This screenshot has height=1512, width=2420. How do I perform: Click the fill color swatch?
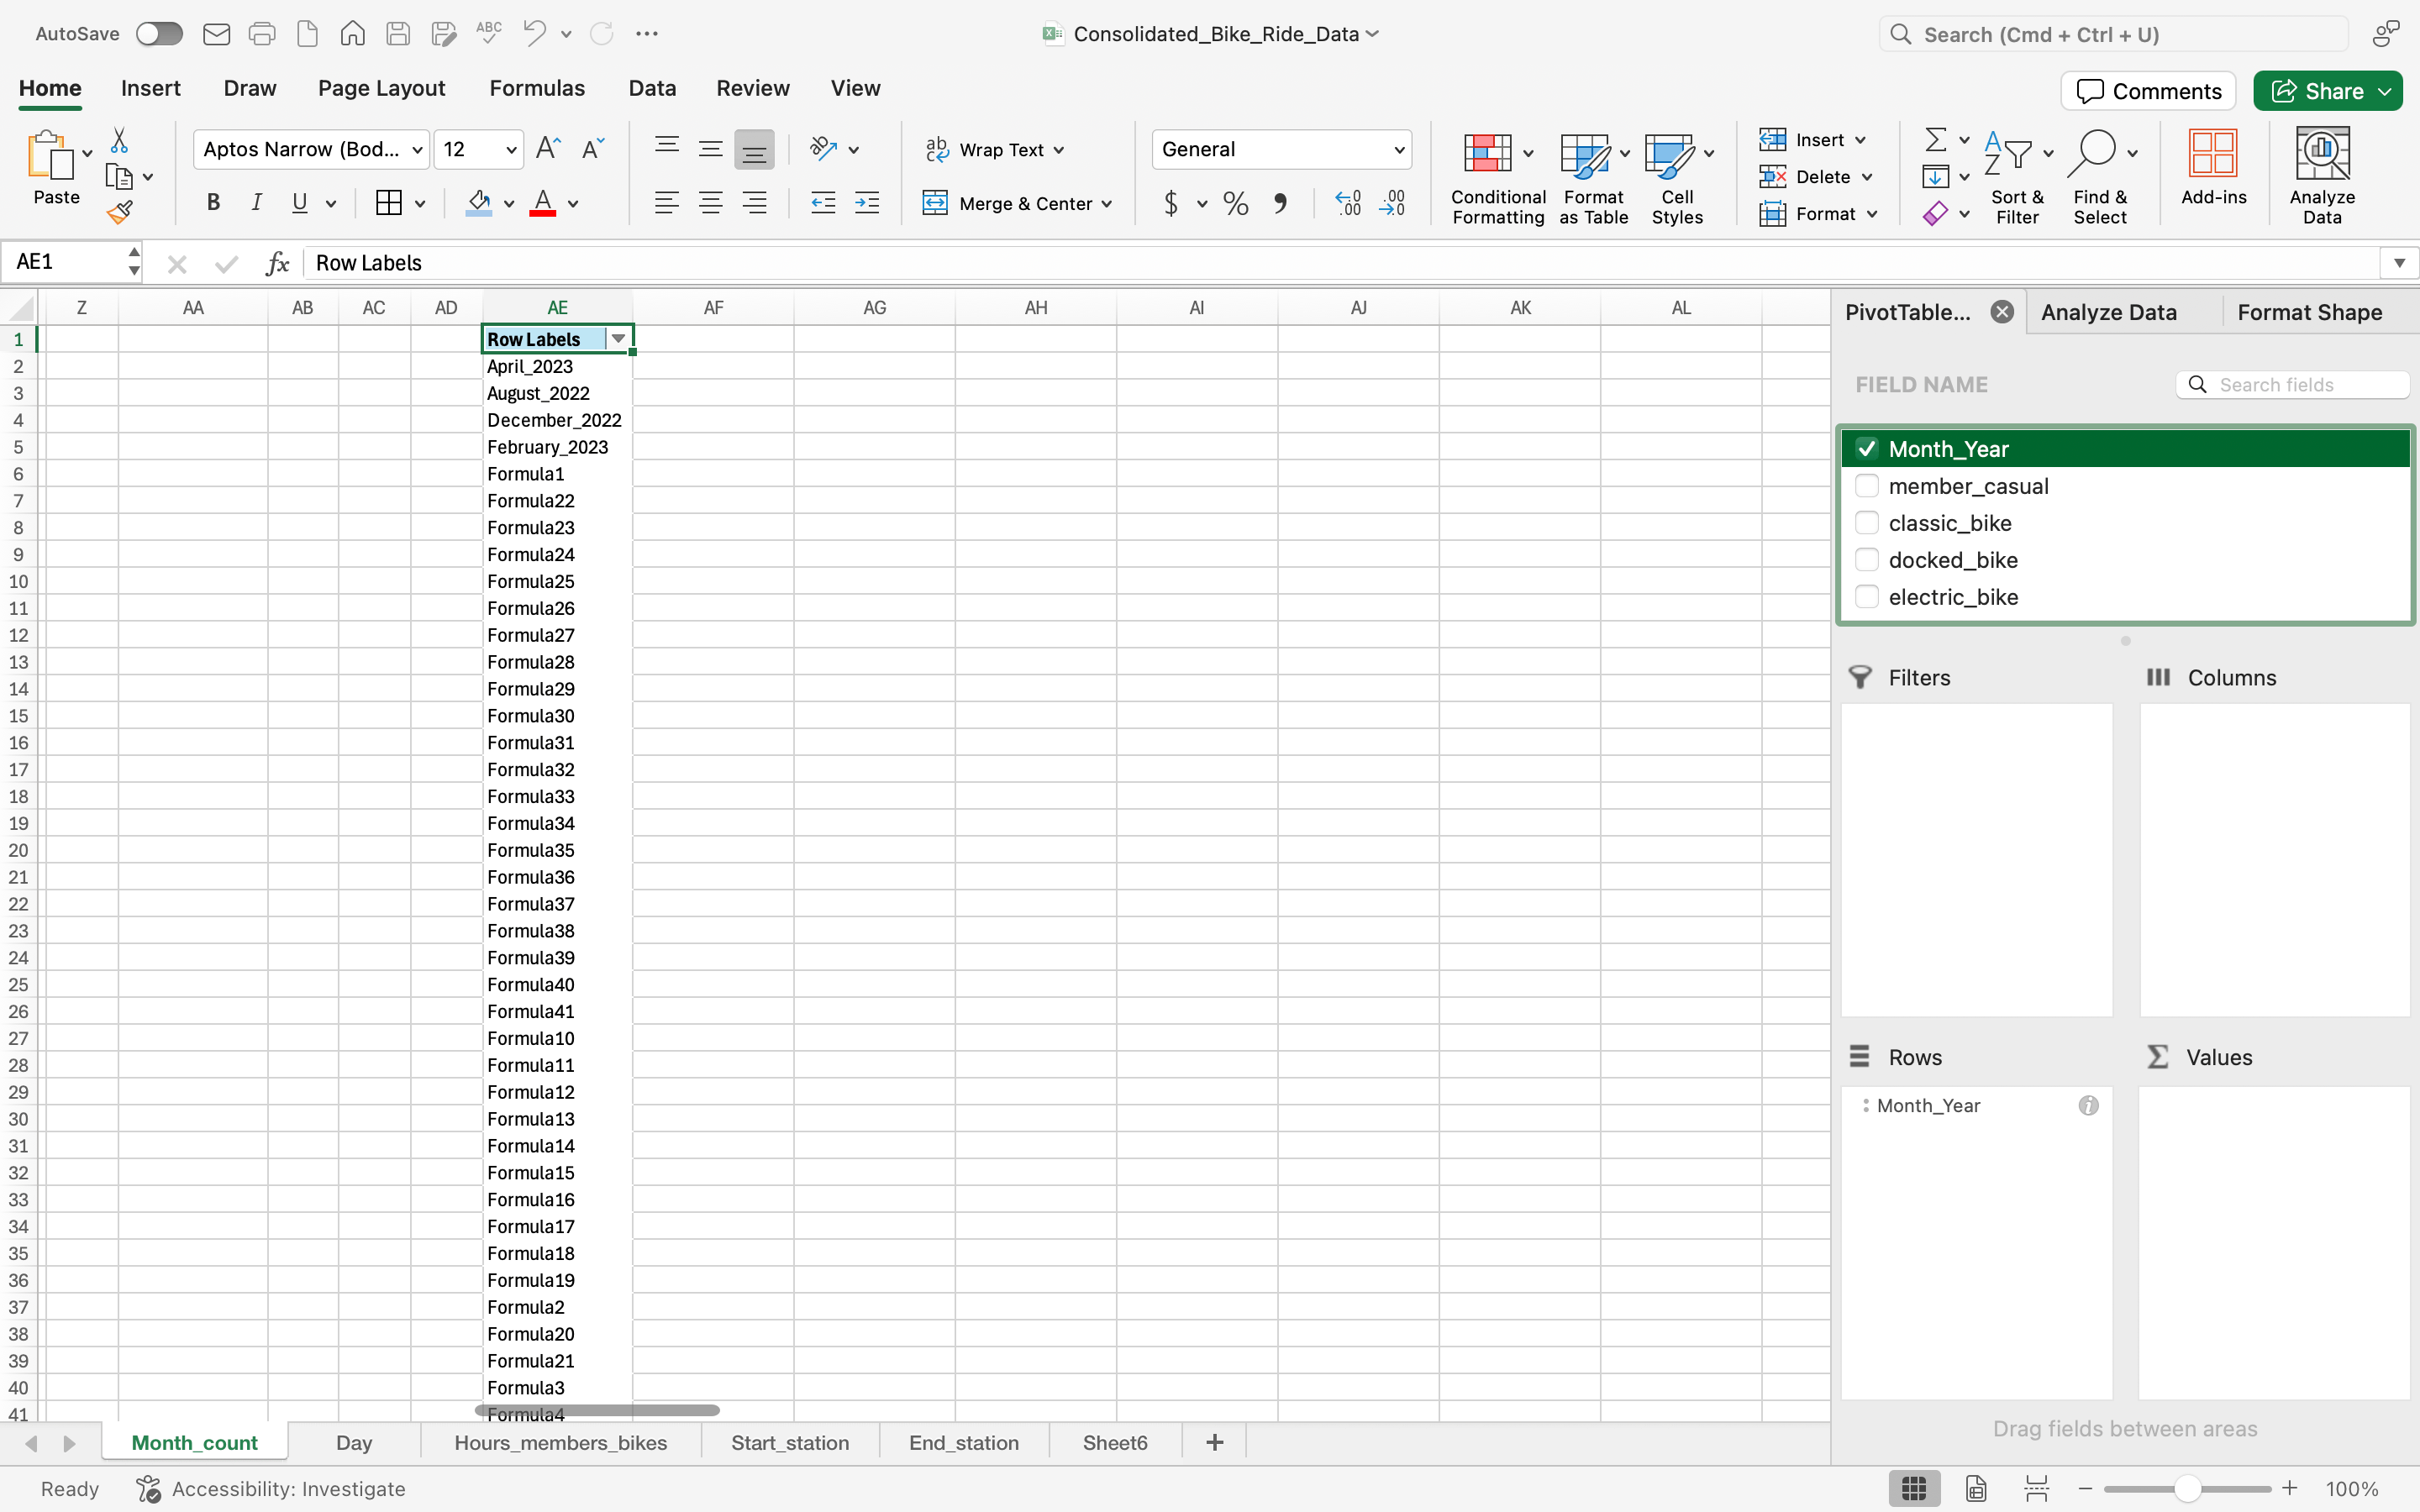479,203
